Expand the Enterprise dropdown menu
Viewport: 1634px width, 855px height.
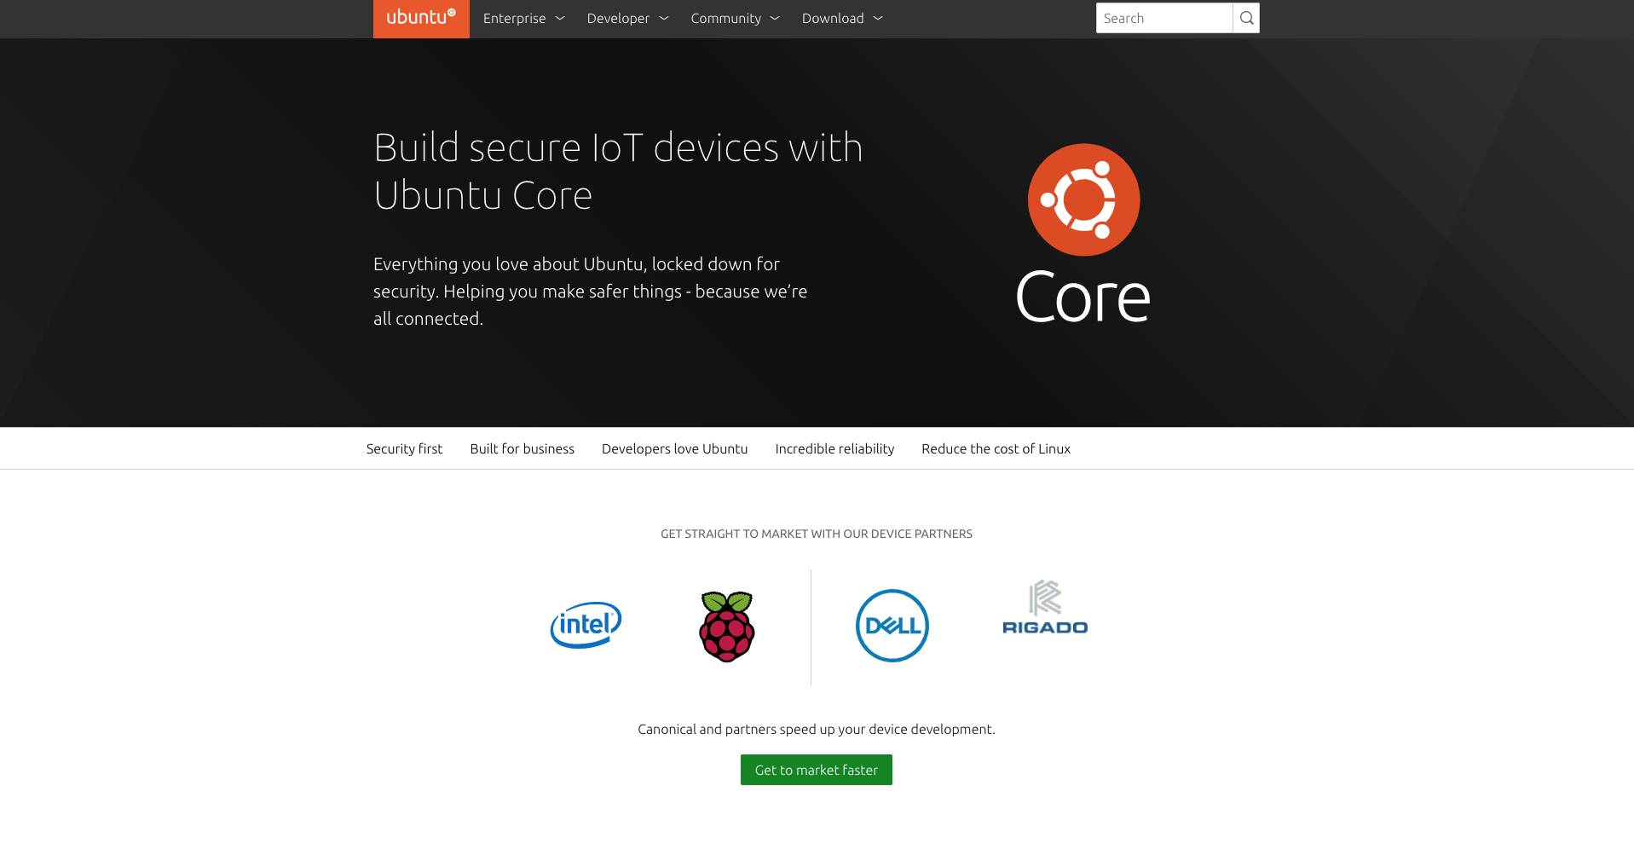click(x=523, y=18)
